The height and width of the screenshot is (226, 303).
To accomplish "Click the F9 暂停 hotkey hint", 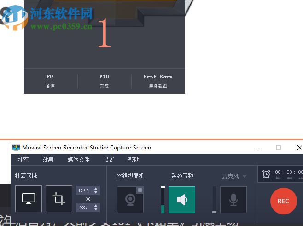I will click(50, 81).
